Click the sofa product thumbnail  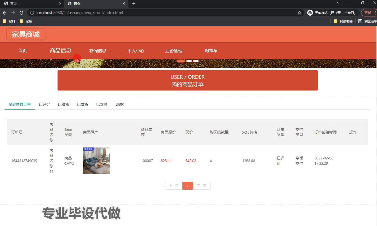(96, 161)
